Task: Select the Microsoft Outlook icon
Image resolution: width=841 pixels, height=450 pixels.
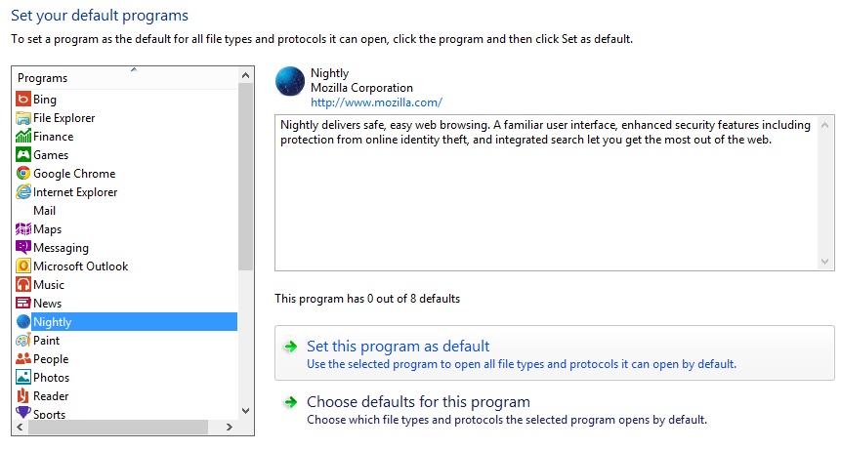Action: pos(23,266)
